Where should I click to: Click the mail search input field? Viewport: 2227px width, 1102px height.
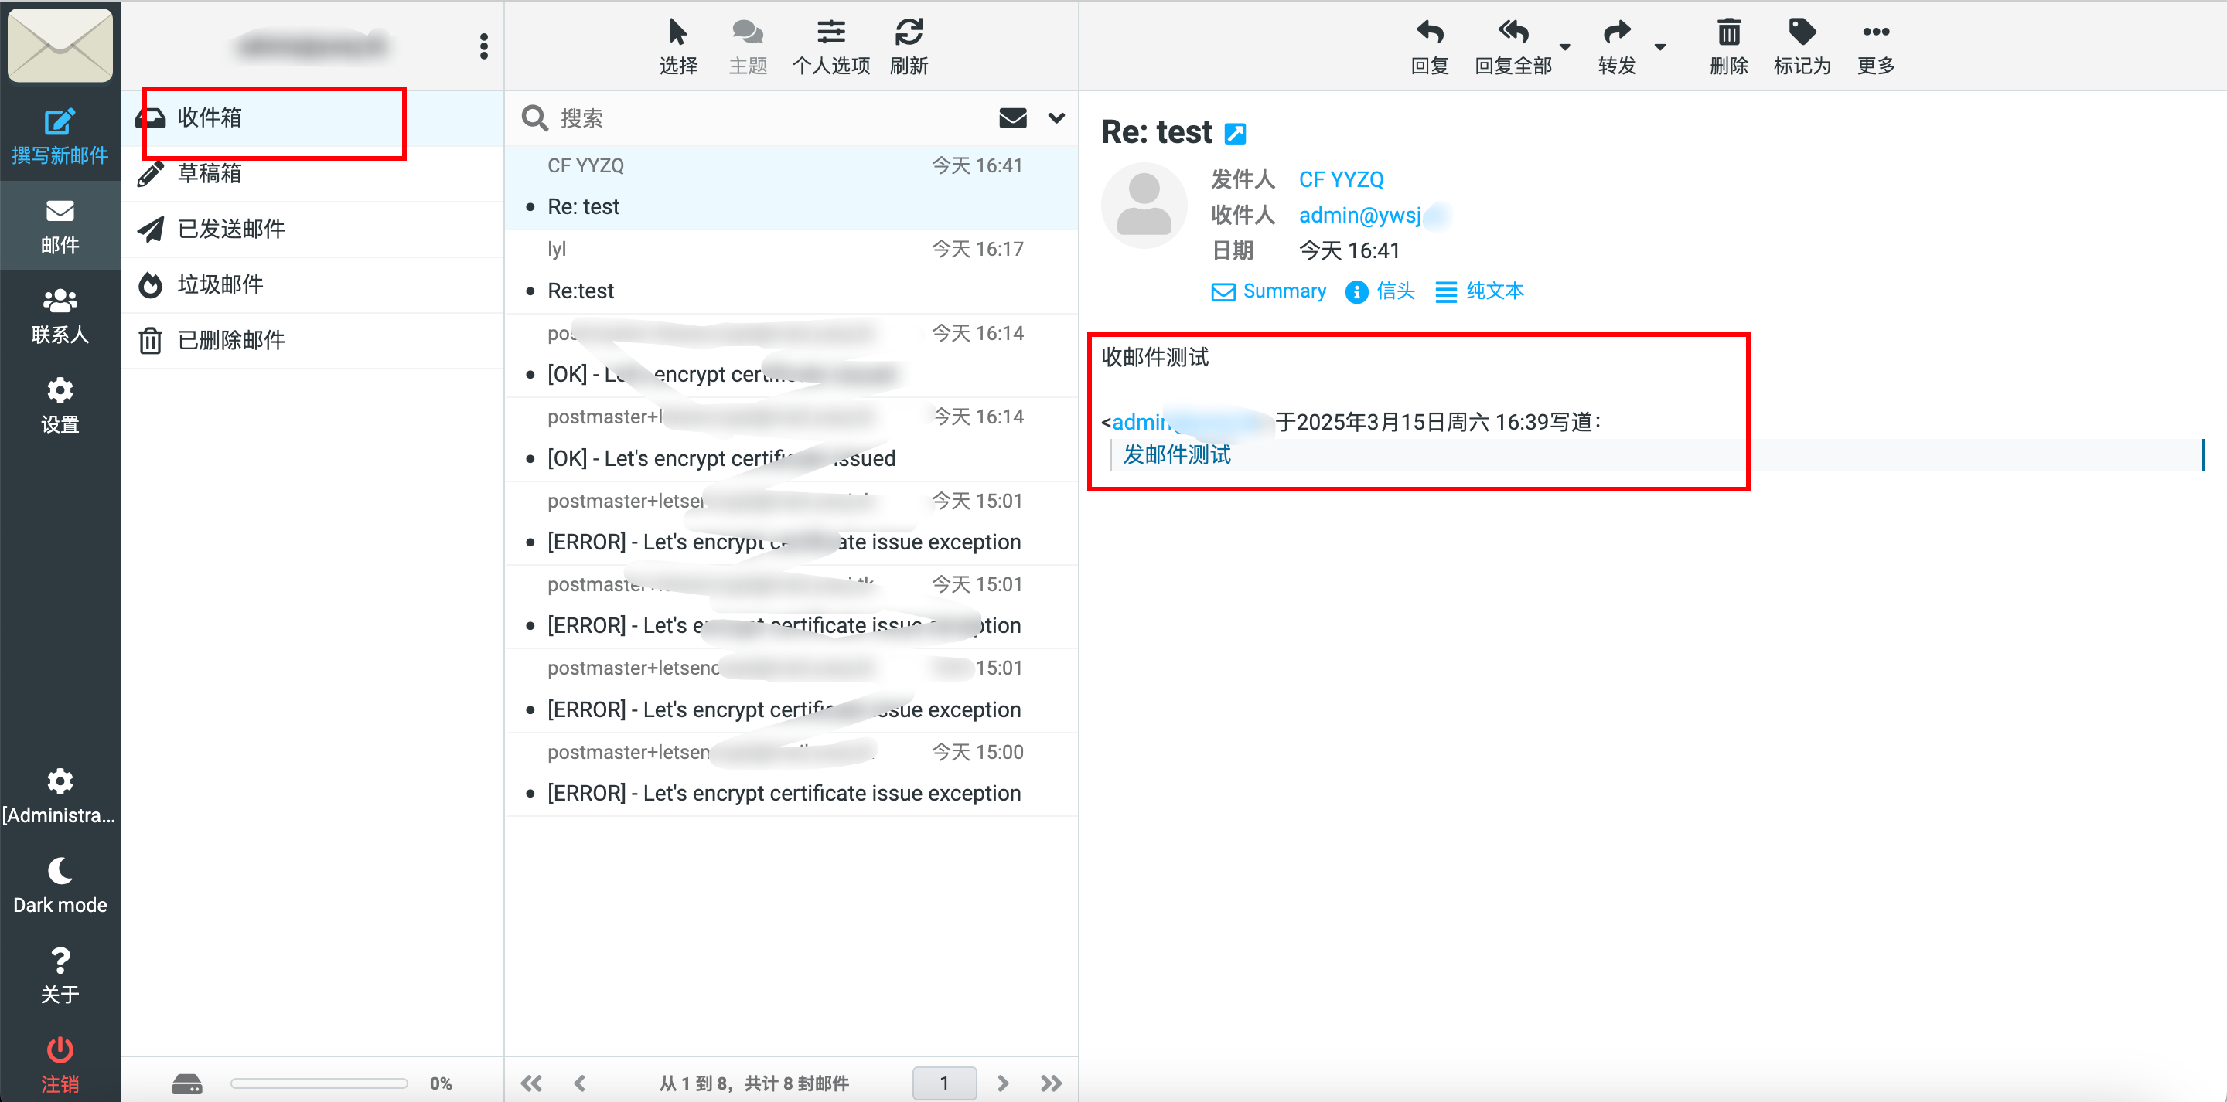(x=761, y=117)
